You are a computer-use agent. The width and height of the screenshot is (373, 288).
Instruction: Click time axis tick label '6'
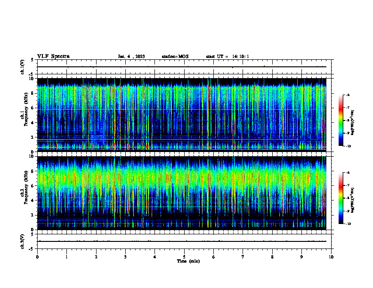[214, 257]
